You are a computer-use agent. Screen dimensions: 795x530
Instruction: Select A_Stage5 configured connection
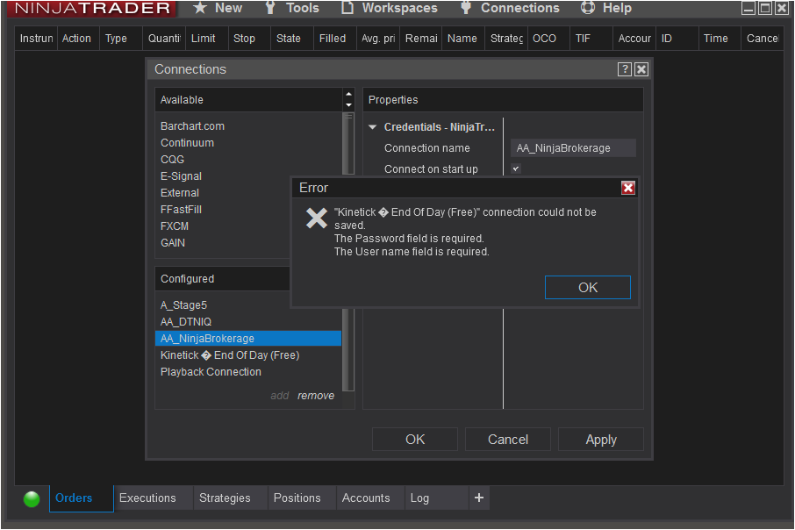pos(183,305)
